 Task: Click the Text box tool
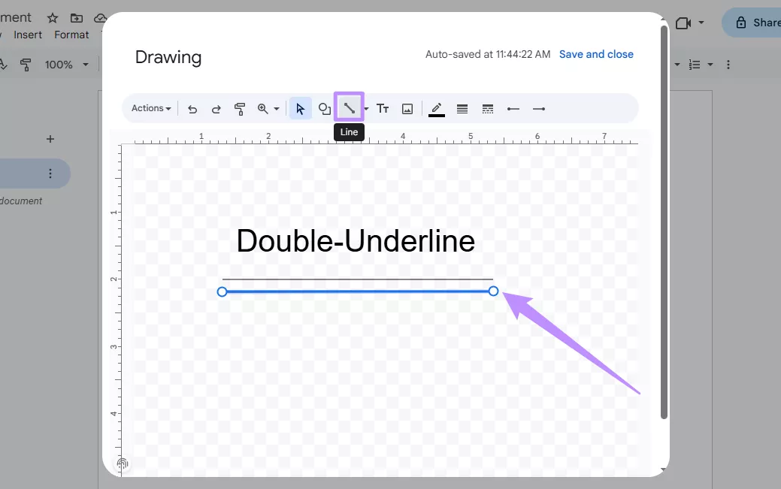pyautogui.click(x=383, y=108)
